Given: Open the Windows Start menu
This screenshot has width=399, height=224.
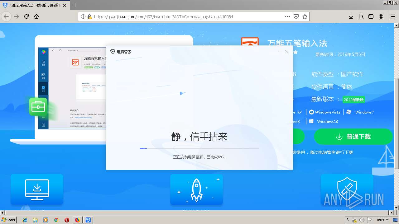Looking at the screenshot, I should pos(8,220).
